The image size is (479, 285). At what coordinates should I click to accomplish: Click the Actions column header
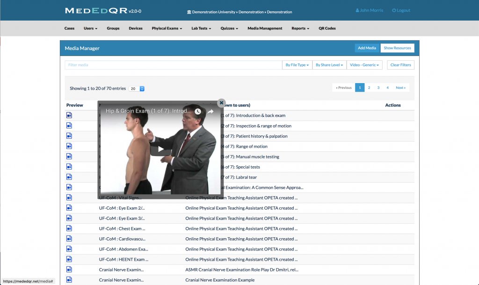(x=393, y=105)
